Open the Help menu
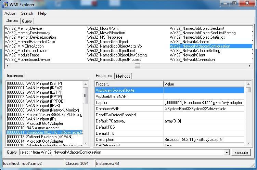Screen dimensions: 257x170 tap(42, 13)
